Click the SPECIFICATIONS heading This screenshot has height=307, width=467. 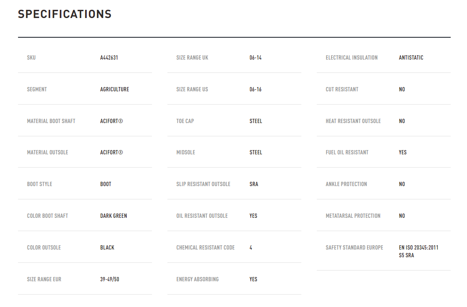(x=65, y=14)
